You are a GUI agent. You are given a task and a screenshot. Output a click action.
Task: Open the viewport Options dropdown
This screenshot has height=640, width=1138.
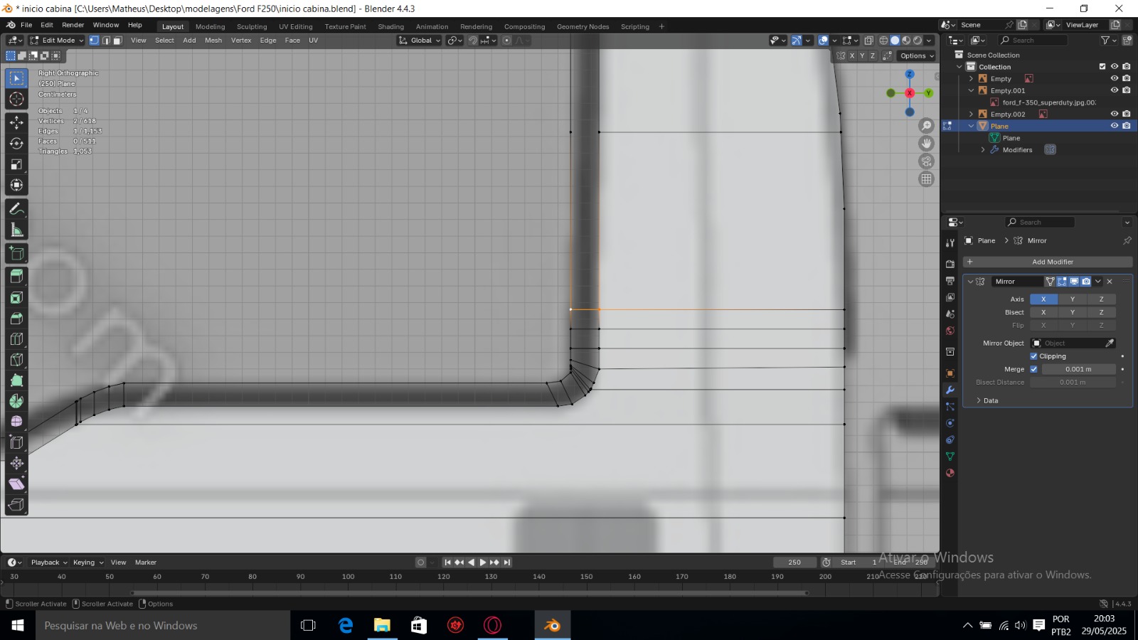click(x=917, y=55)
